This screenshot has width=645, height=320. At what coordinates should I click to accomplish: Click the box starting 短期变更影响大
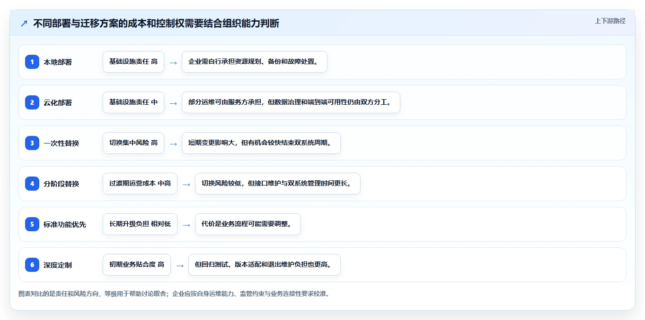[261, 143]
